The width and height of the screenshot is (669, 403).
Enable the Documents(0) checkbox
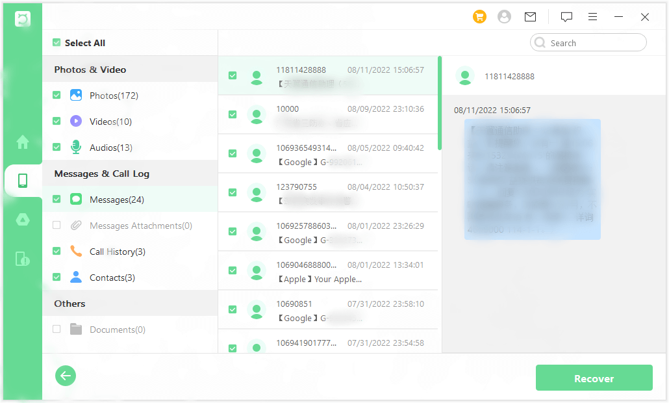[x=57, y=330]
